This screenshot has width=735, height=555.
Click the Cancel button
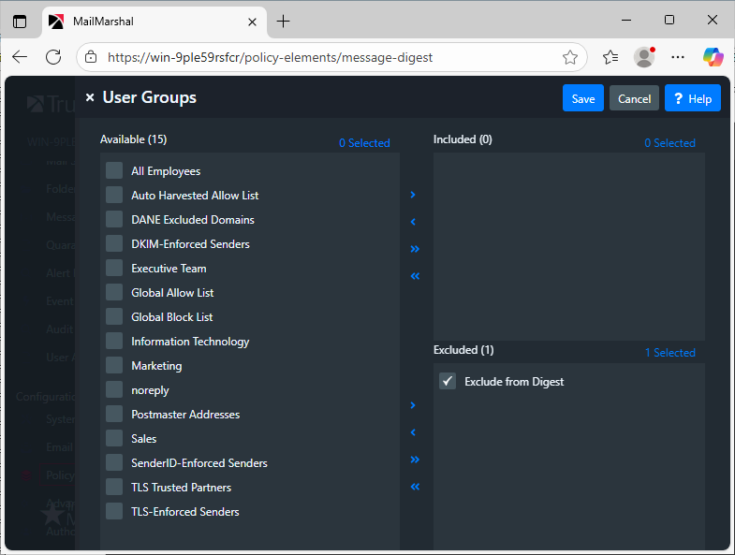click(634, 98)
